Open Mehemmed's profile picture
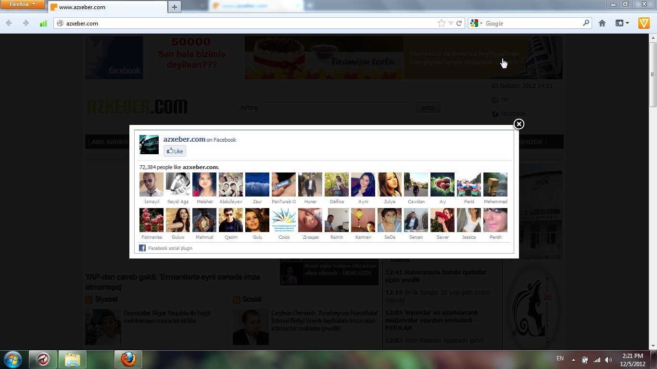The width and height of the screenshot is (657, 369). [x=495, y=184]
